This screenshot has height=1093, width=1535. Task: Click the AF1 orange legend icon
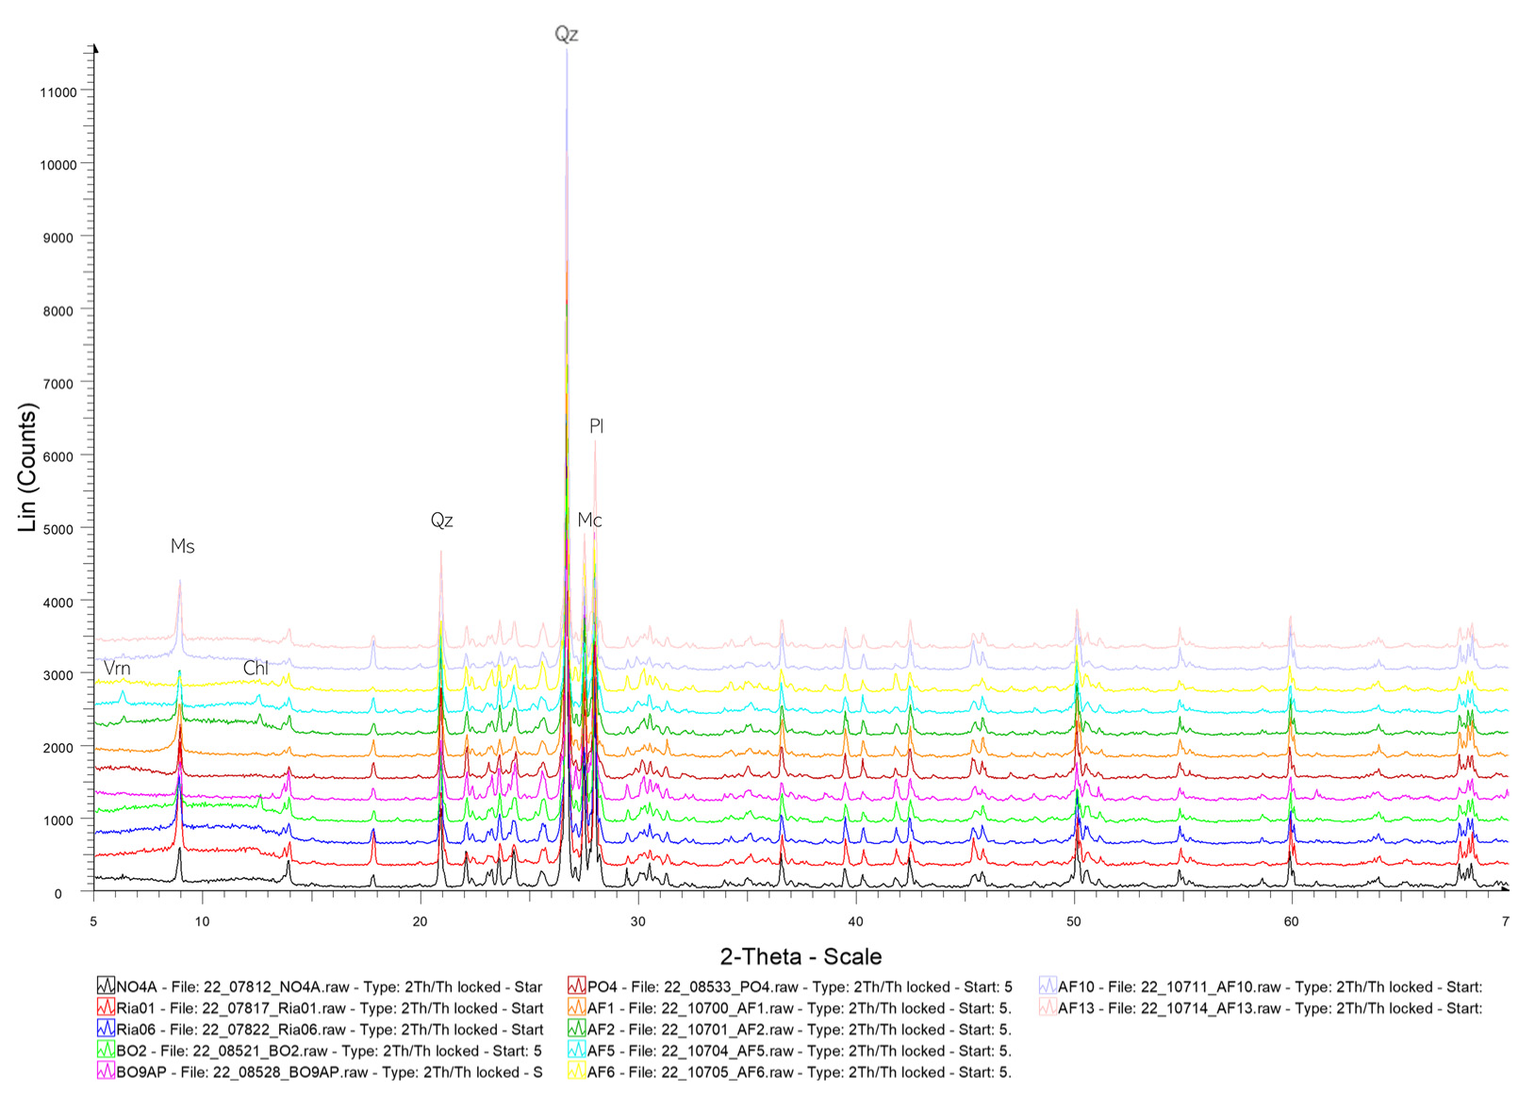click(576, 1008)
